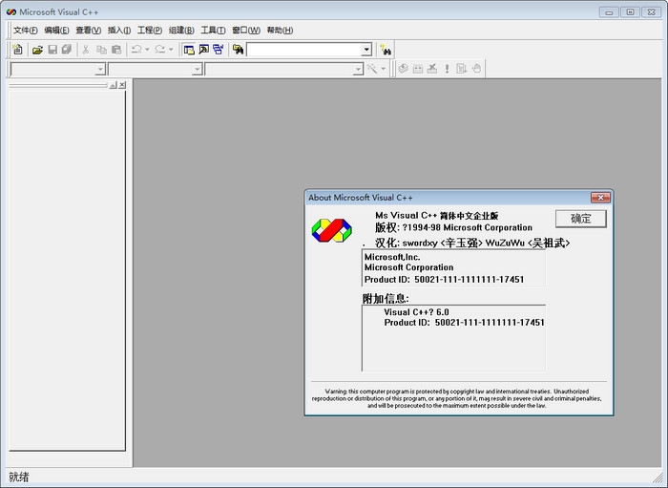Viewport: 668px width, 488px height.
Task: Click the 就绪 status bar text
Action: [19, 477]
